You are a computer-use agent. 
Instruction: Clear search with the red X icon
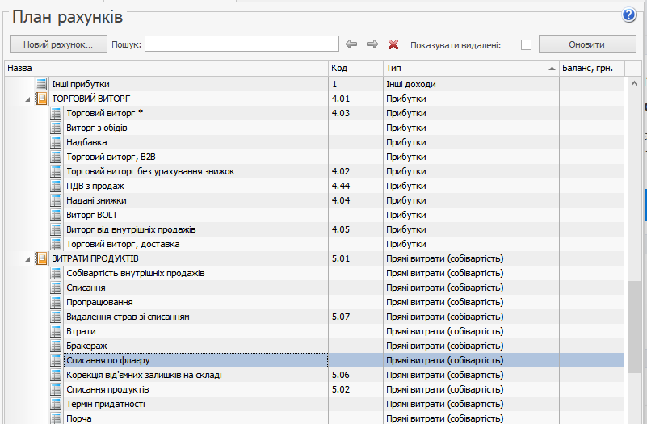[x=393, y=44]
